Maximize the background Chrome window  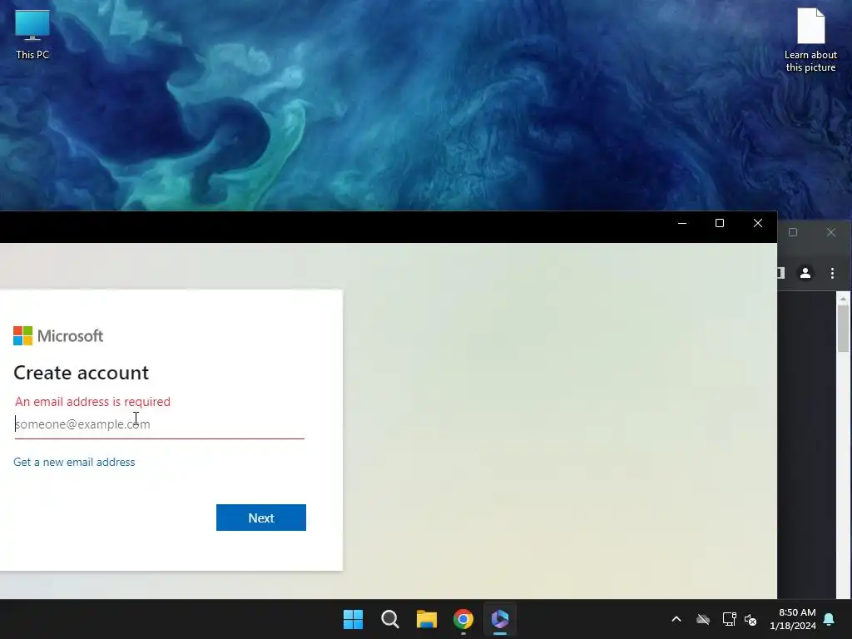pyautogui.click(x=793, y=233)
